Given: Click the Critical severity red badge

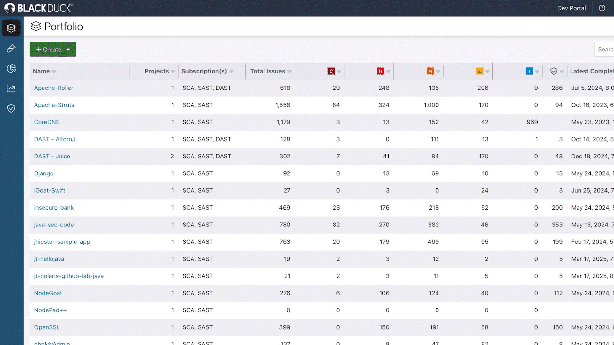Looking at the screenshot, I should pos(331,71).
